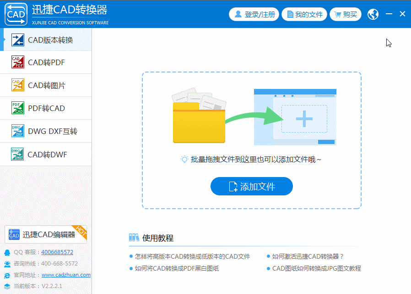Click the 使用教程 heading
Viewport: 411px width, 294px height.
(158, 238)
